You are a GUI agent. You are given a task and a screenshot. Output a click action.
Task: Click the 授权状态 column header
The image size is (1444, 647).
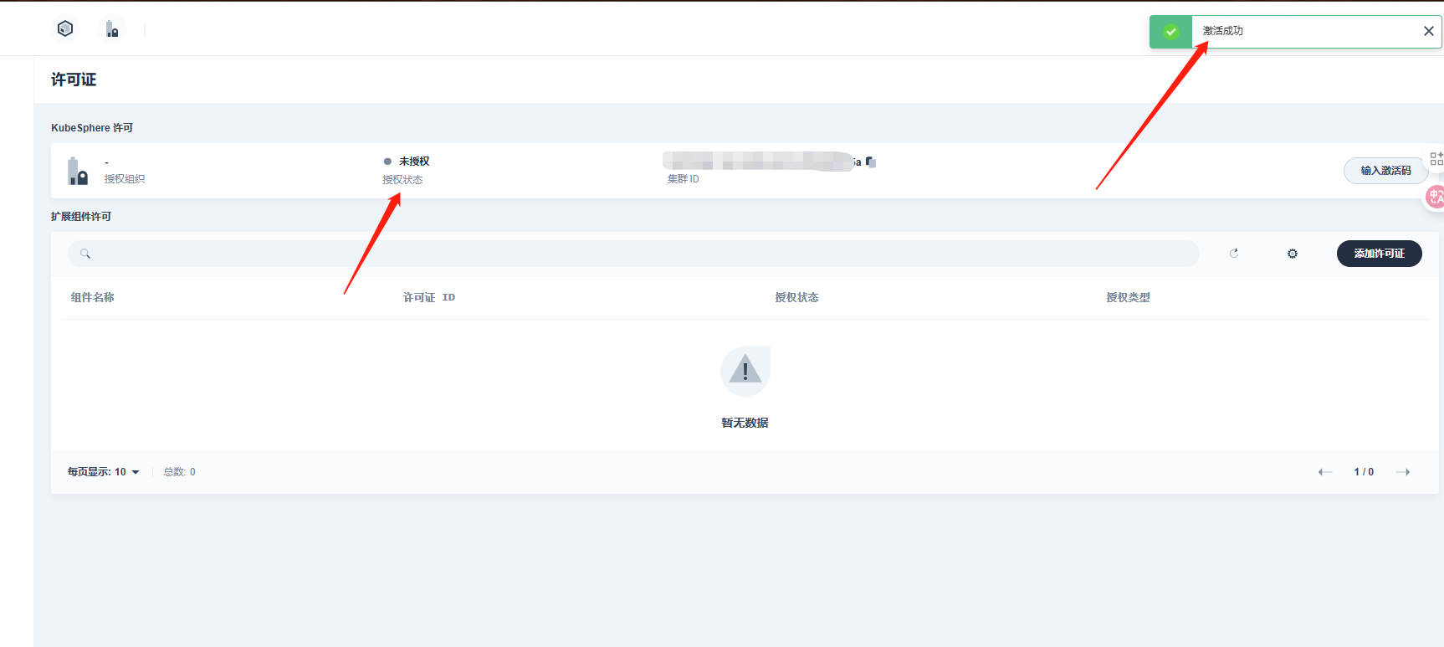point(796,297)
